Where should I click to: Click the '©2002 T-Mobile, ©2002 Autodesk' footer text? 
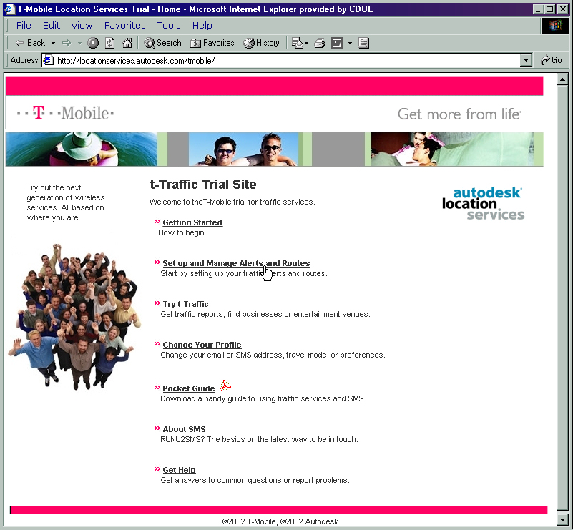[280, 521]
